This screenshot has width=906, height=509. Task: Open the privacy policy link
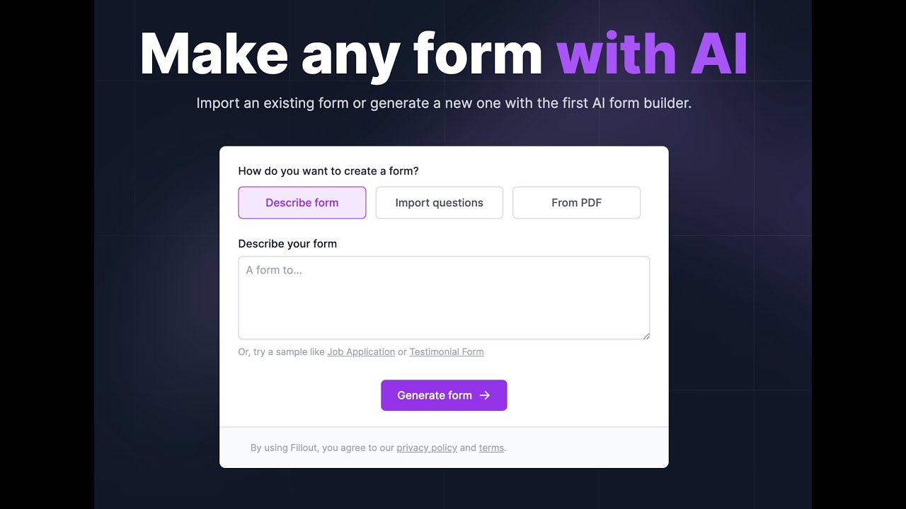[427, 447]
